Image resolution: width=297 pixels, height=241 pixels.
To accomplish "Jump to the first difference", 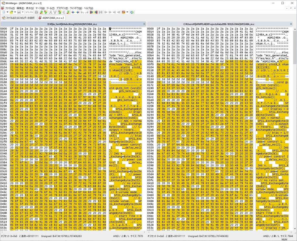I will (x=60, y=12).
